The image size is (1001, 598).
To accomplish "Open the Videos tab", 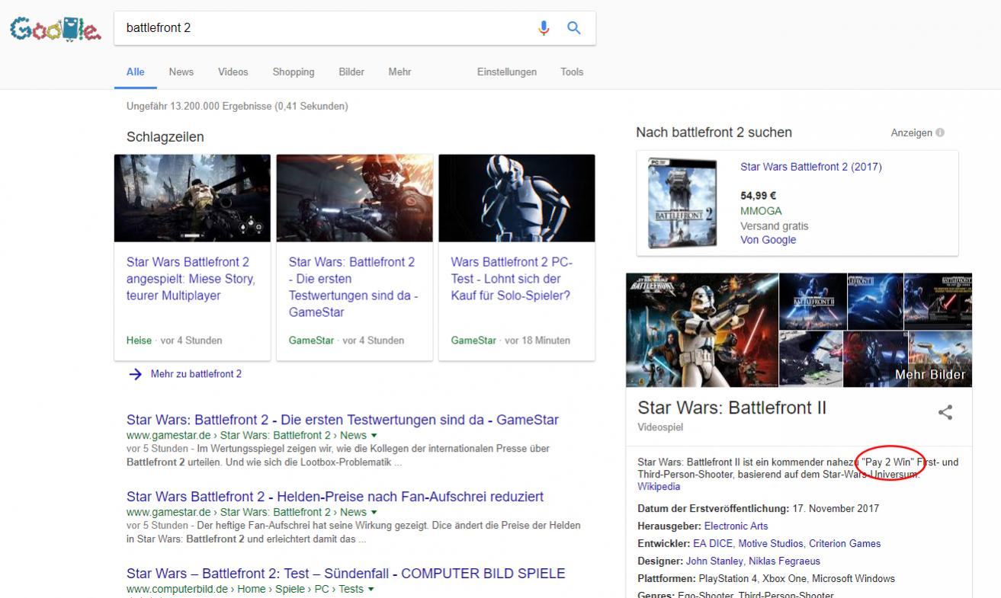I will (233, 72).
